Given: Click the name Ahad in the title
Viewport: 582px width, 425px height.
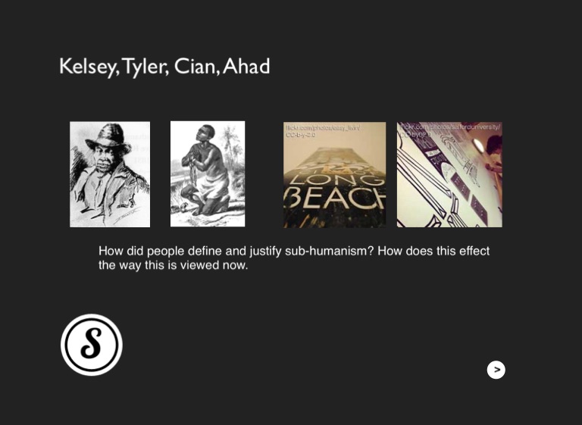Looking at the screenshot, I should point(246,67).
